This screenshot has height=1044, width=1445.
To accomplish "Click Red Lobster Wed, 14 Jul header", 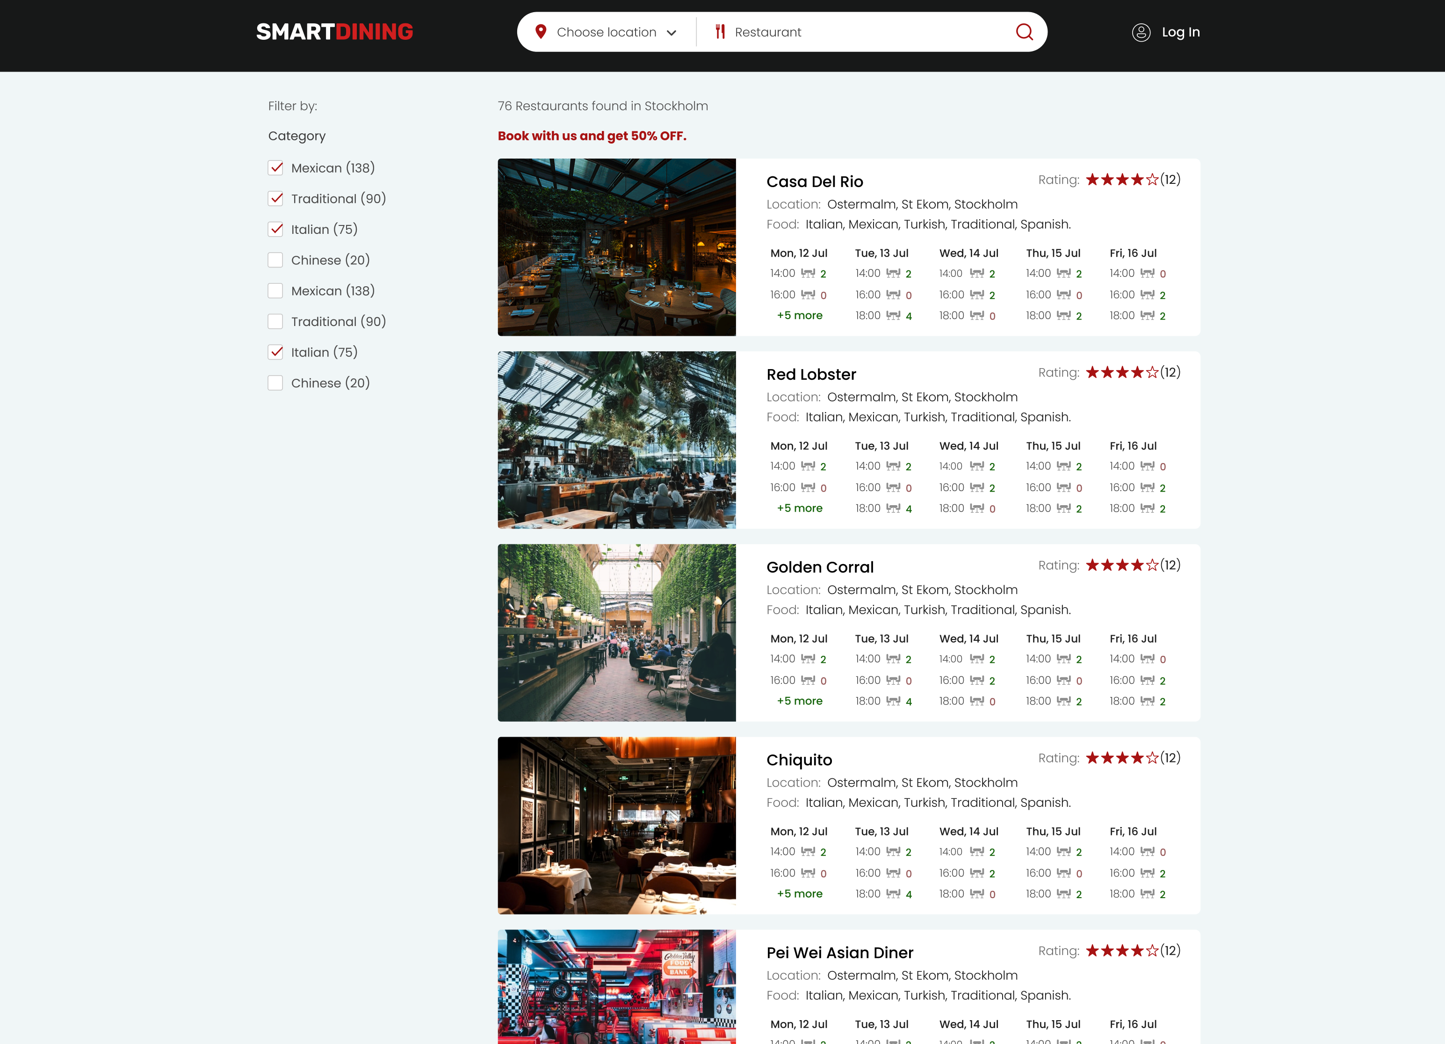I will click(968, 446).
